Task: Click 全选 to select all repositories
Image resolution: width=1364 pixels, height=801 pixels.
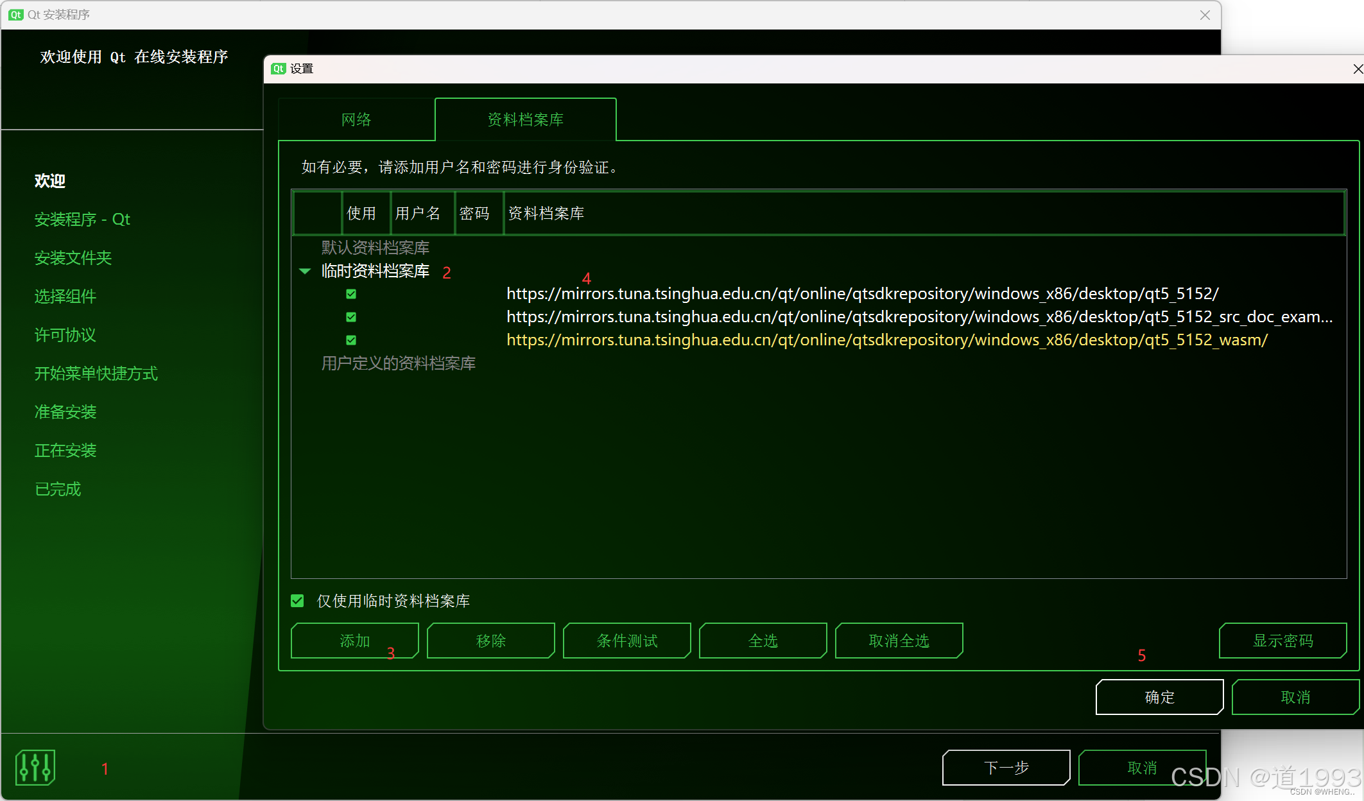Action: point(763,641)
